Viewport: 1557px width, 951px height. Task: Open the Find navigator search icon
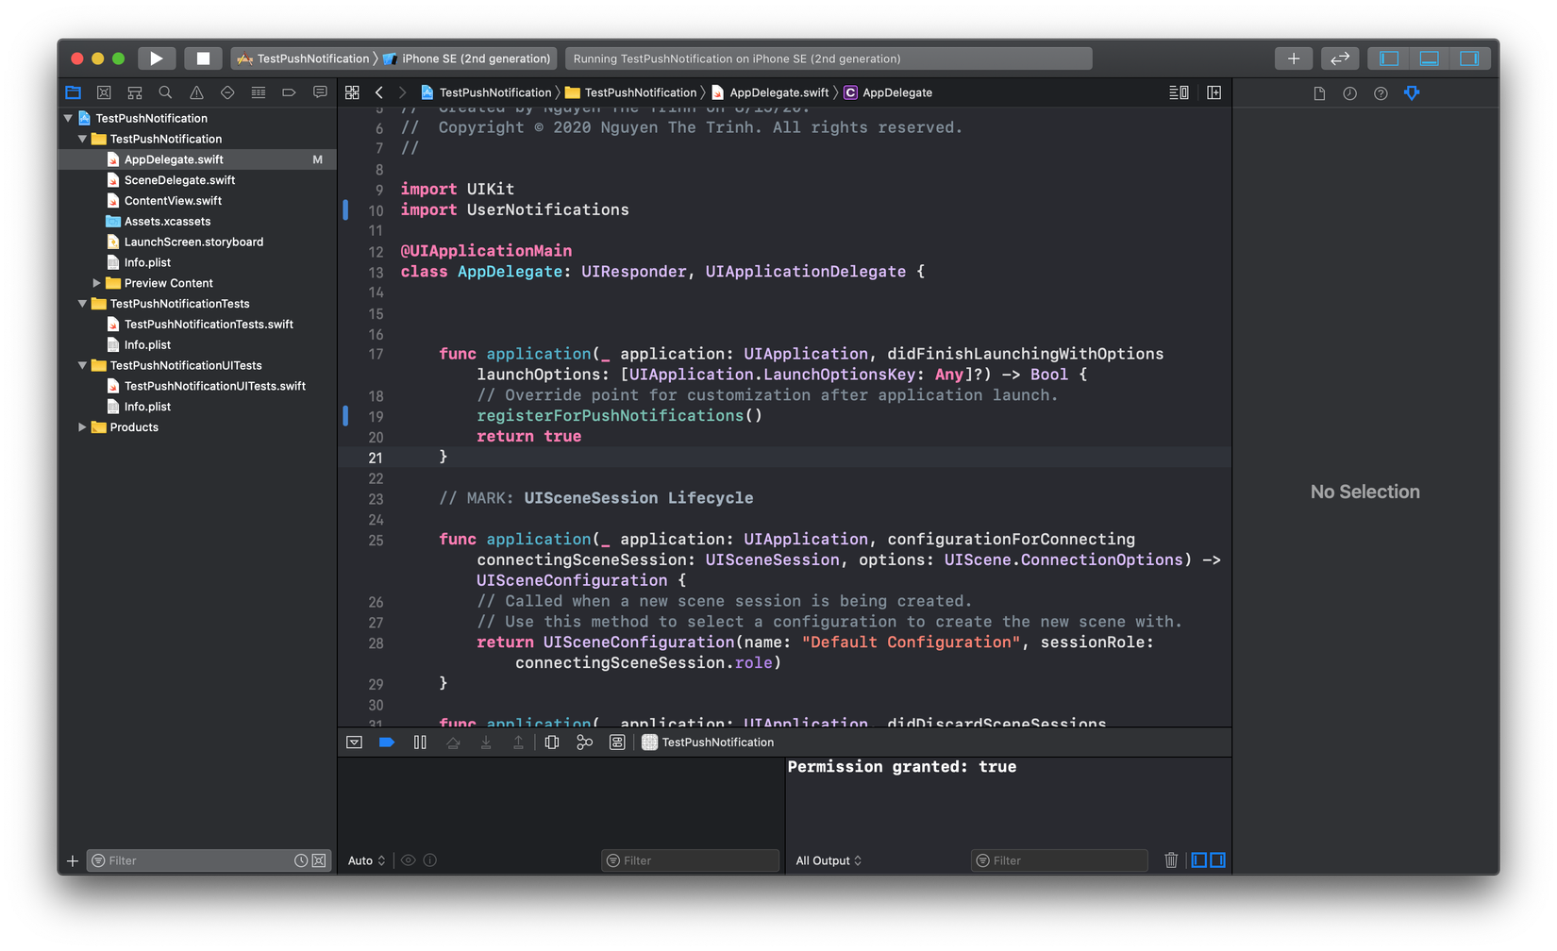pyautogui.click(x=165, y=92)
